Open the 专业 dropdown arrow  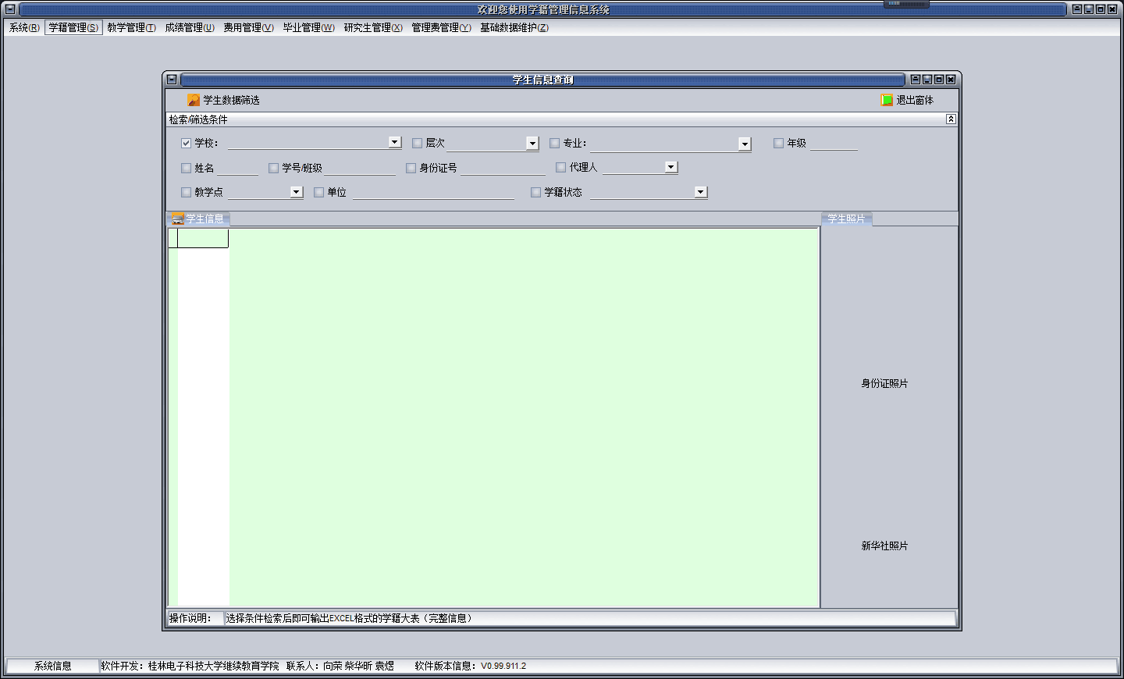(745, 144)
